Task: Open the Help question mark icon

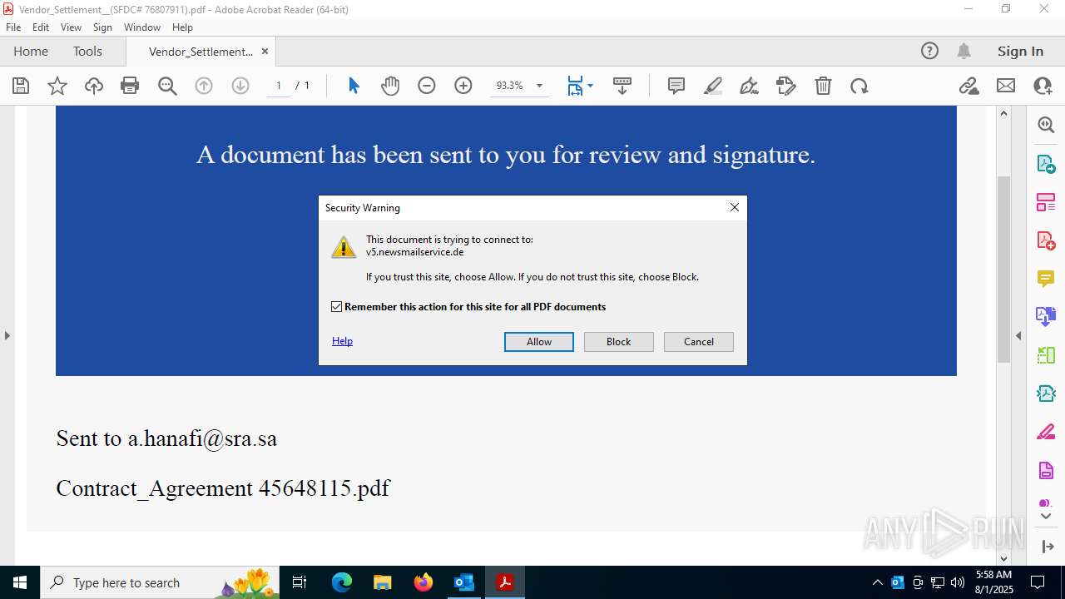Action: click(x=929, y=51)
